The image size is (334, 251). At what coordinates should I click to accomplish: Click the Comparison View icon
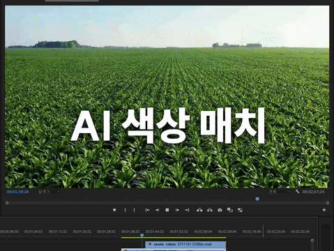point(230,210)
